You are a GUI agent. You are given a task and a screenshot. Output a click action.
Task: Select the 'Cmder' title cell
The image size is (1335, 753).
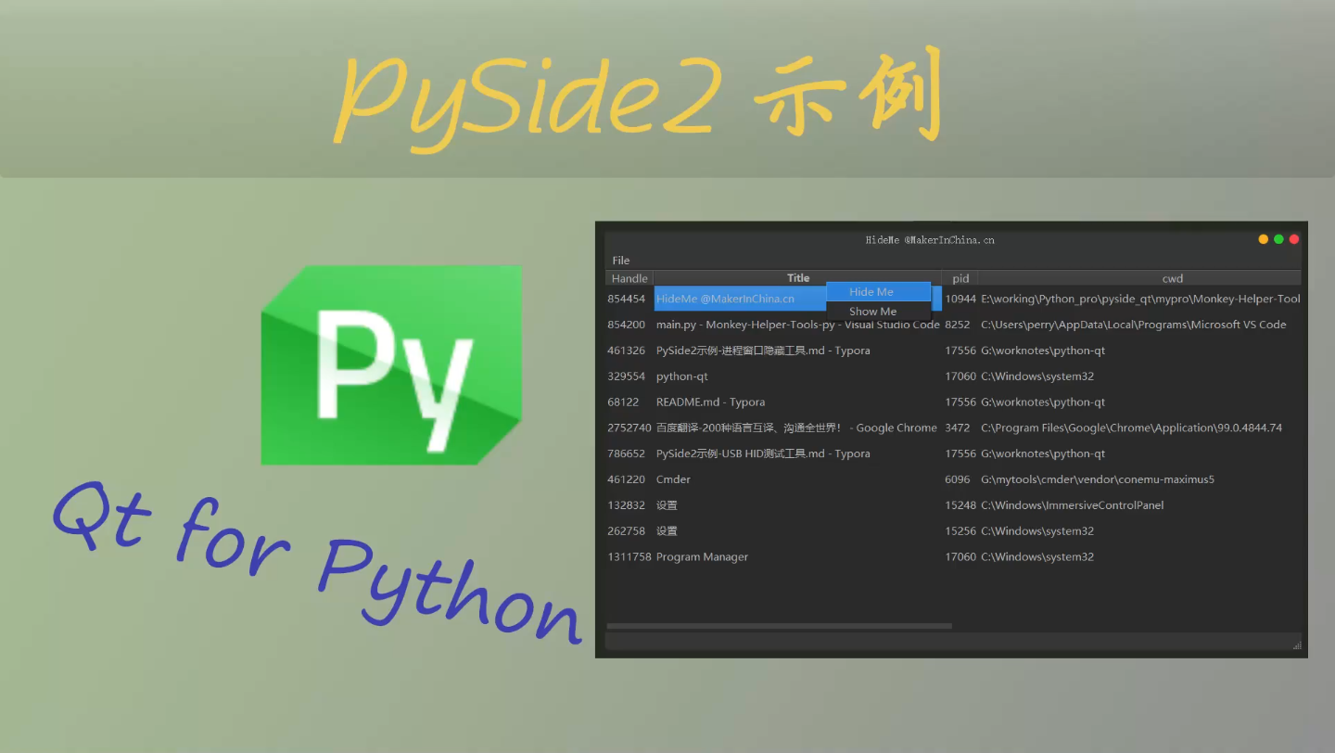click(797, 479)
